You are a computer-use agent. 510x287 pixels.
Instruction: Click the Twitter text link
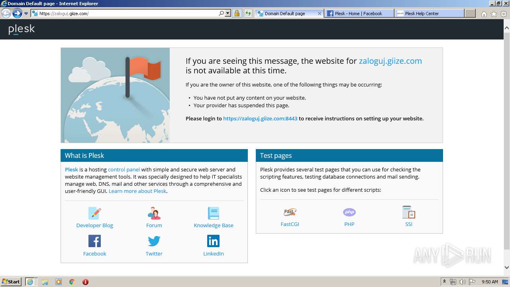click(x=154, y=254)
